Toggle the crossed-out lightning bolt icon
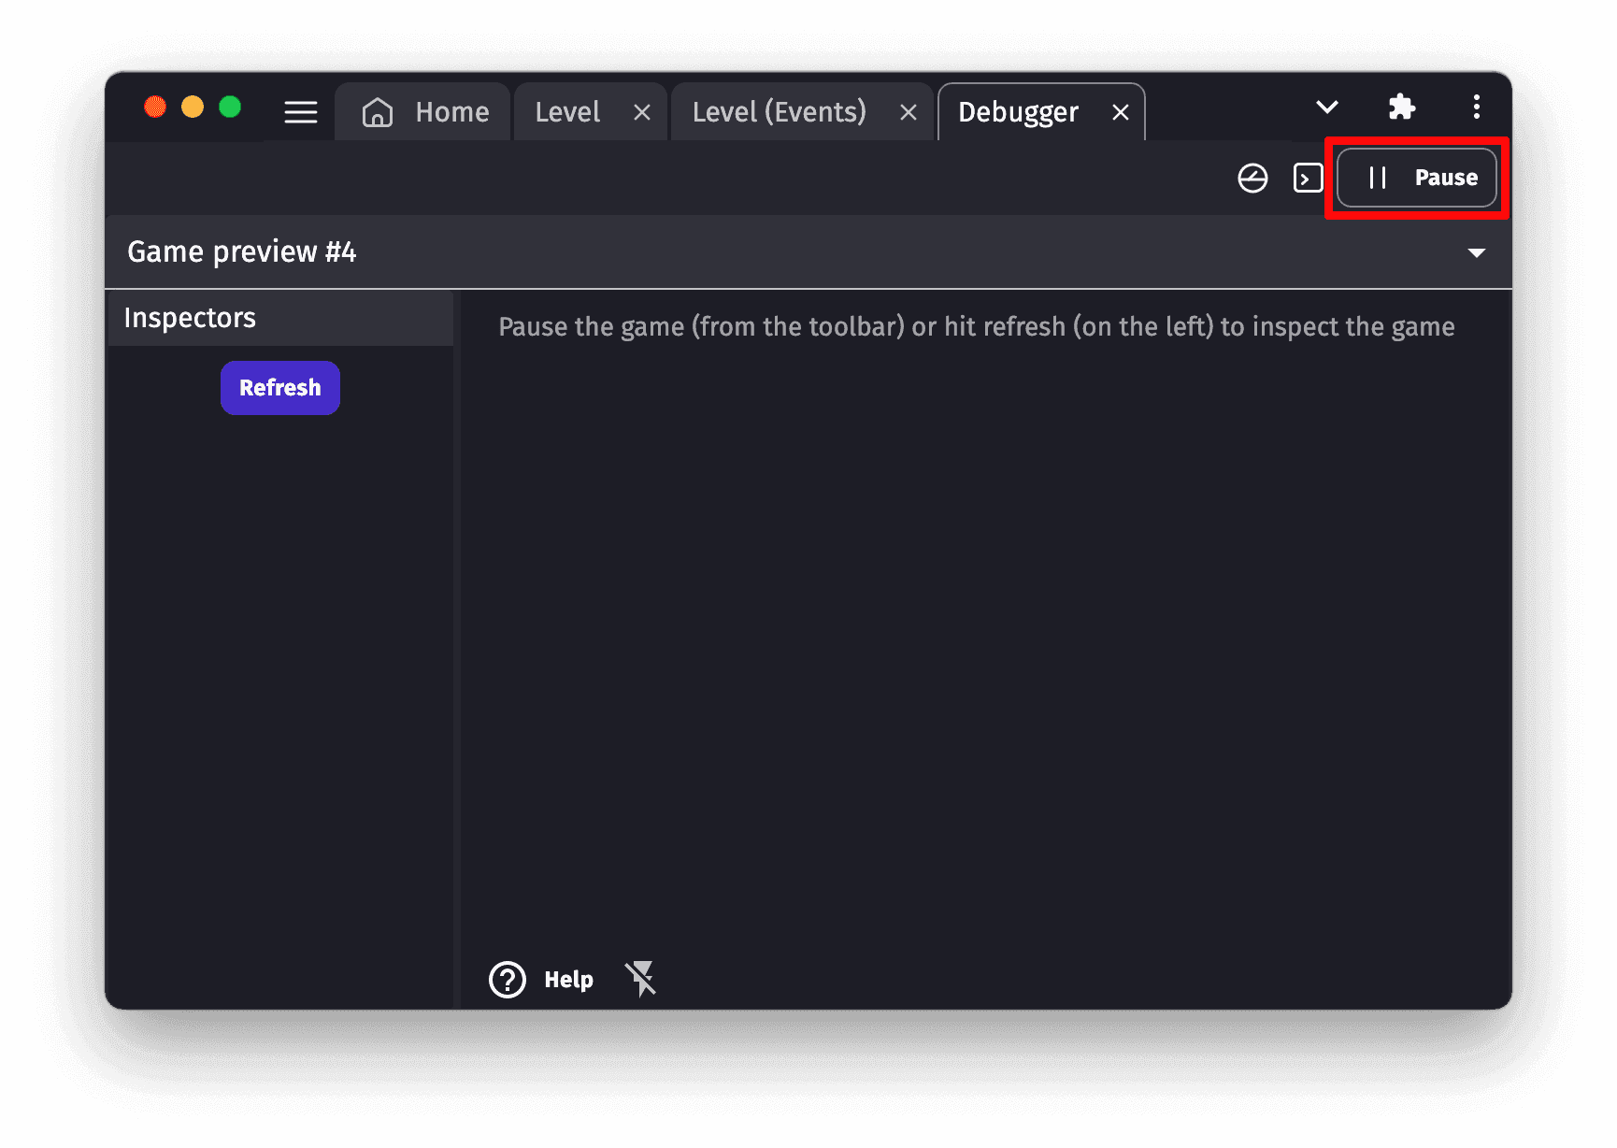Image resolution: width=1617 pixels, height=1148 pixels. coord(641,979)
